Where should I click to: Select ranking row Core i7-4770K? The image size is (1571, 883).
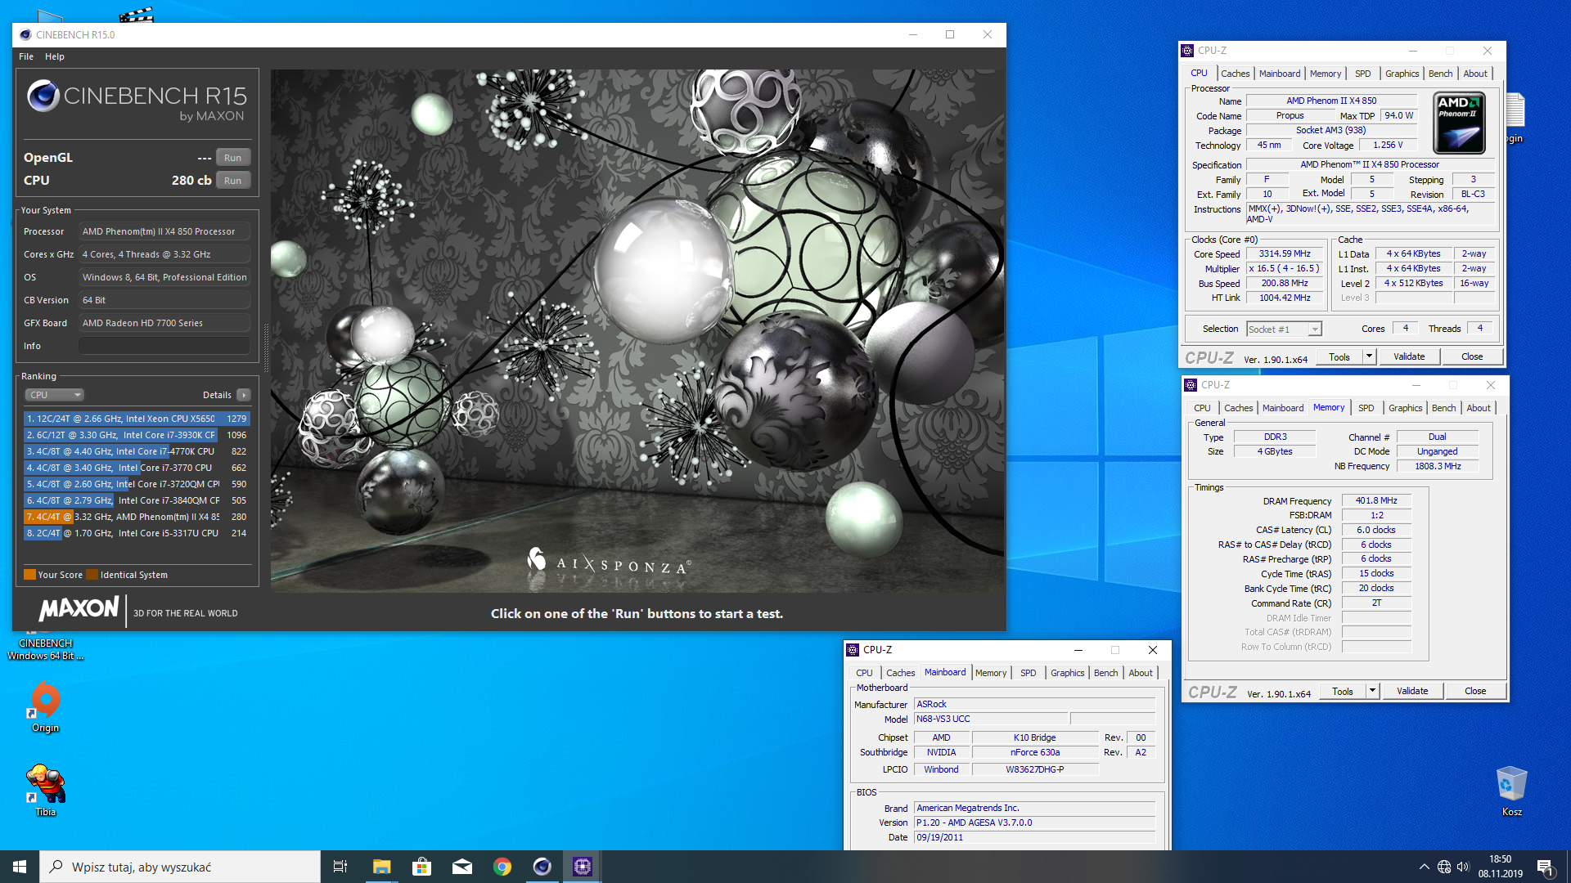(137, 451)
